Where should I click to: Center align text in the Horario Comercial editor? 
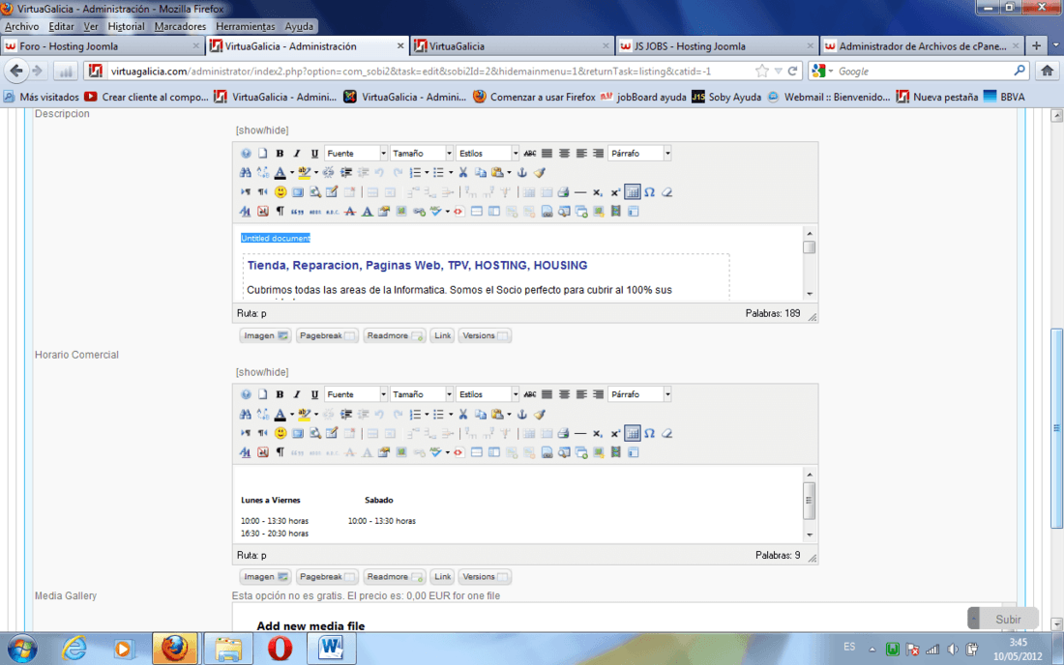coord(564,394)
